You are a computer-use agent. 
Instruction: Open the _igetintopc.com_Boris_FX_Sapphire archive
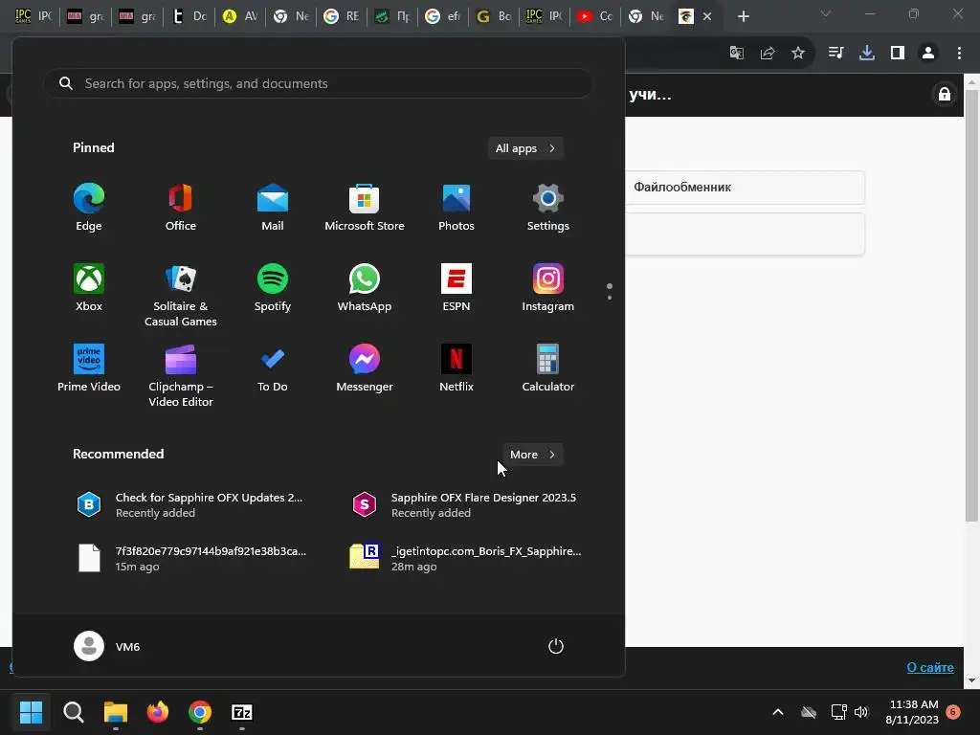(466, 558)
